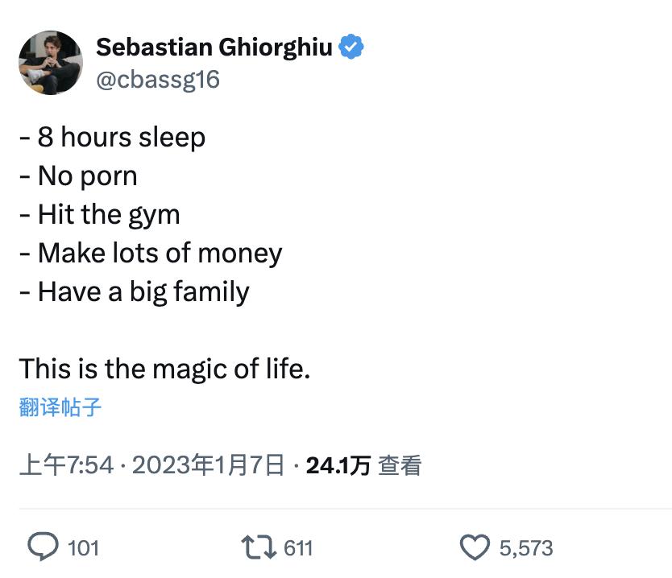
Task: View the 24.1万 查看 view count
Action: [x=363, y=465]
